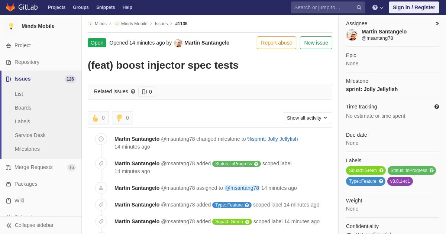Click the Minds Mobile lightbulb avatar
The image size is (446, 234).
pos(11,26)
